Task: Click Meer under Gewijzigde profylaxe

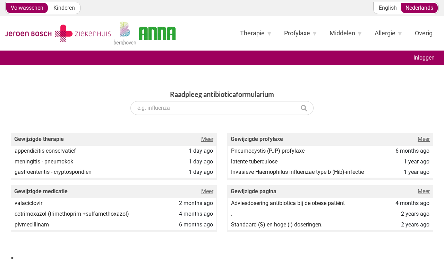Action: [x=424, y=139]
